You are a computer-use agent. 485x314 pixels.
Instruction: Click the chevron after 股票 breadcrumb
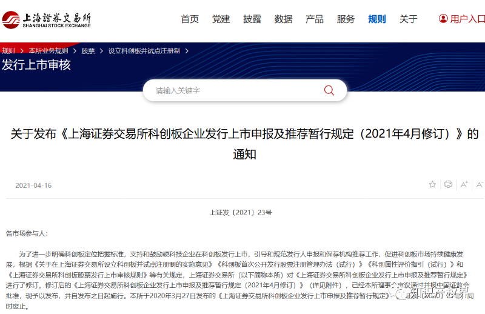click(101, 51)
